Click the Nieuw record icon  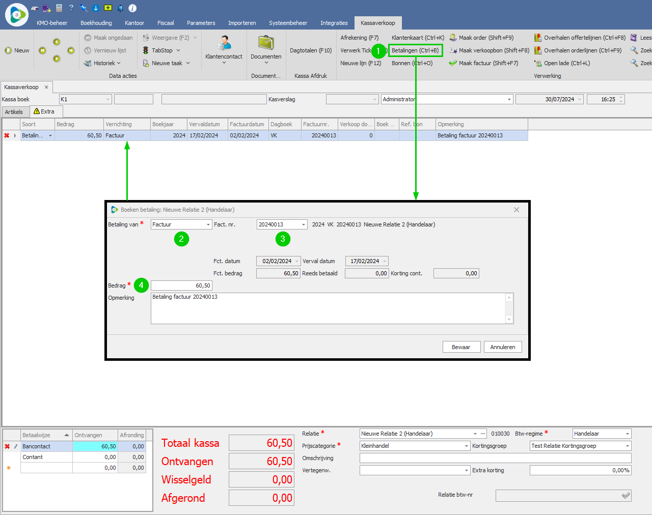click(x=8, y=50)
